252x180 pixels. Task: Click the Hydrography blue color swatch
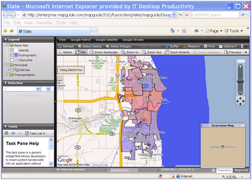16,55
